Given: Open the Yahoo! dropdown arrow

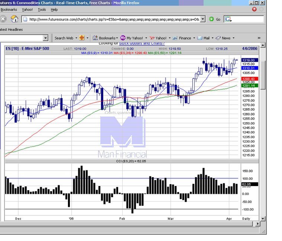Looking at the screenshot, I should [169, 38].
